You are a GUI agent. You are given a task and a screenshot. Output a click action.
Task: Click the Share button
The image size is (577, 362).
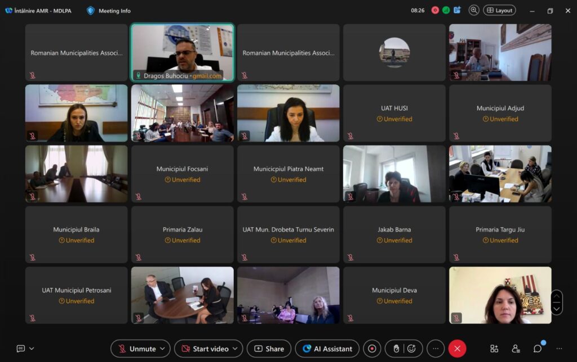[x=269, y=349]
